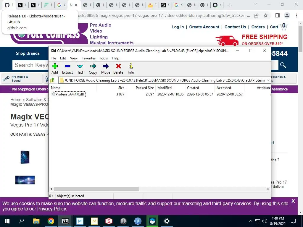Open the shopping Cart link
This screenshot has width=303, height=227.
pos(278,27)
